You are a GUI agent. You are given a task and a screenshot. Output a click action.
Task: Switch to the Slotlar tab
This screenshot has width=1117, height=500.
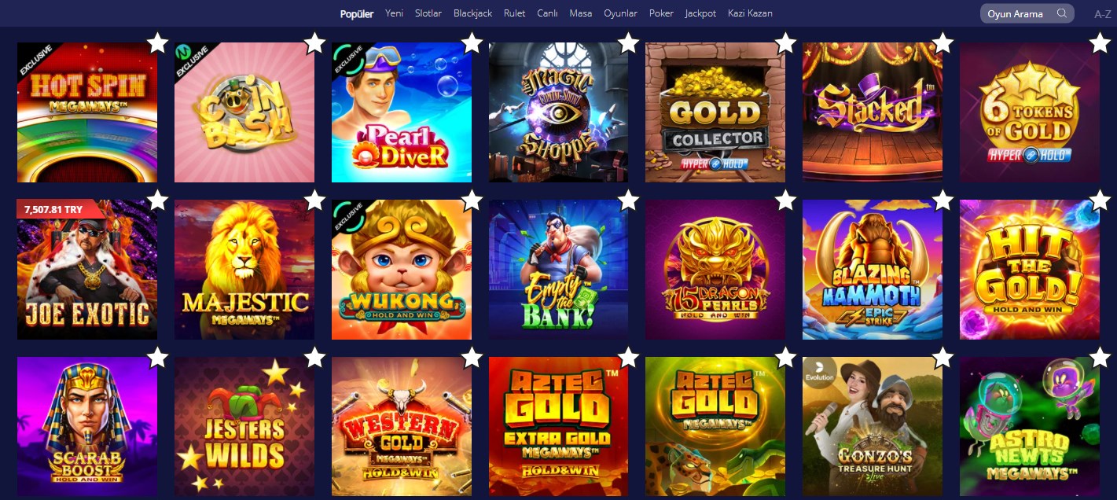(428, 13)
